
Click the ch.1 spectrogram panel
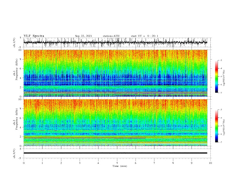click(115, 73)
